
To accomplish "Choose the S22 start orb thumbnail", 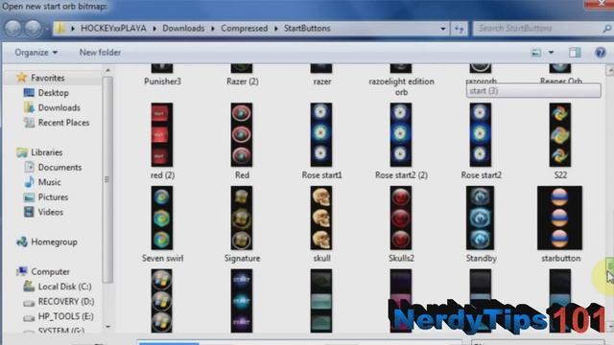I will pos(560,134).
